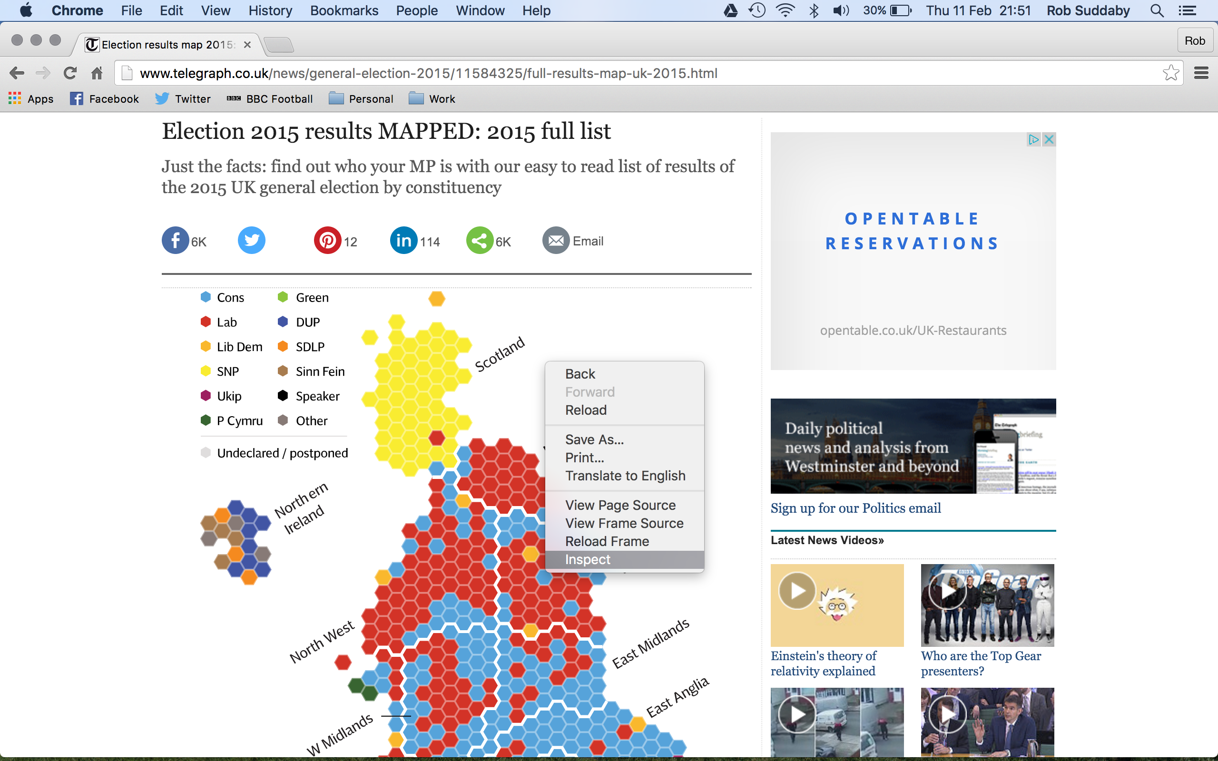Click the URL address bar
The width and height of the screenshot is (1218, 761).
click(649, 73)
